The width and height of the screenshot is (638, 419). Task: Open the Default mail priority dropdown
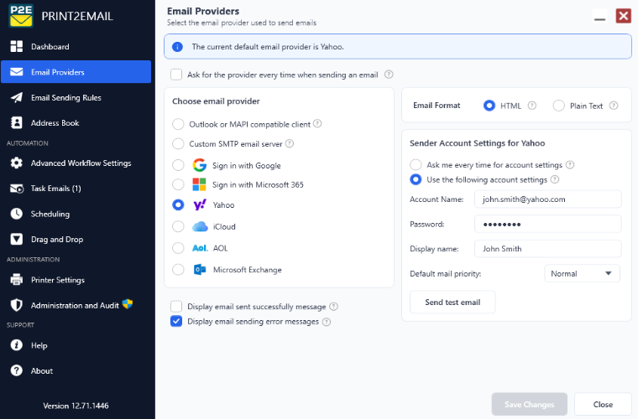coord(582,273)
